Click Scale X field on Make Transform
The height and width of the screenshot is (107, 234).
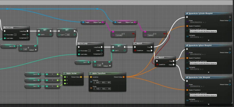point(96,89)
